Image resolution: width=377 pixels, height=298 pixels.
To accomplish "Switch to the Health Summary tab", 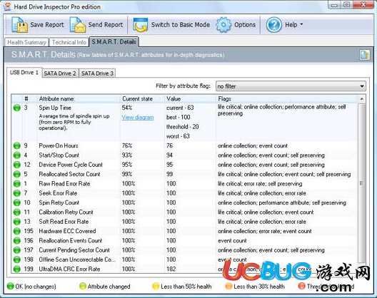I will tap(26, 42).
